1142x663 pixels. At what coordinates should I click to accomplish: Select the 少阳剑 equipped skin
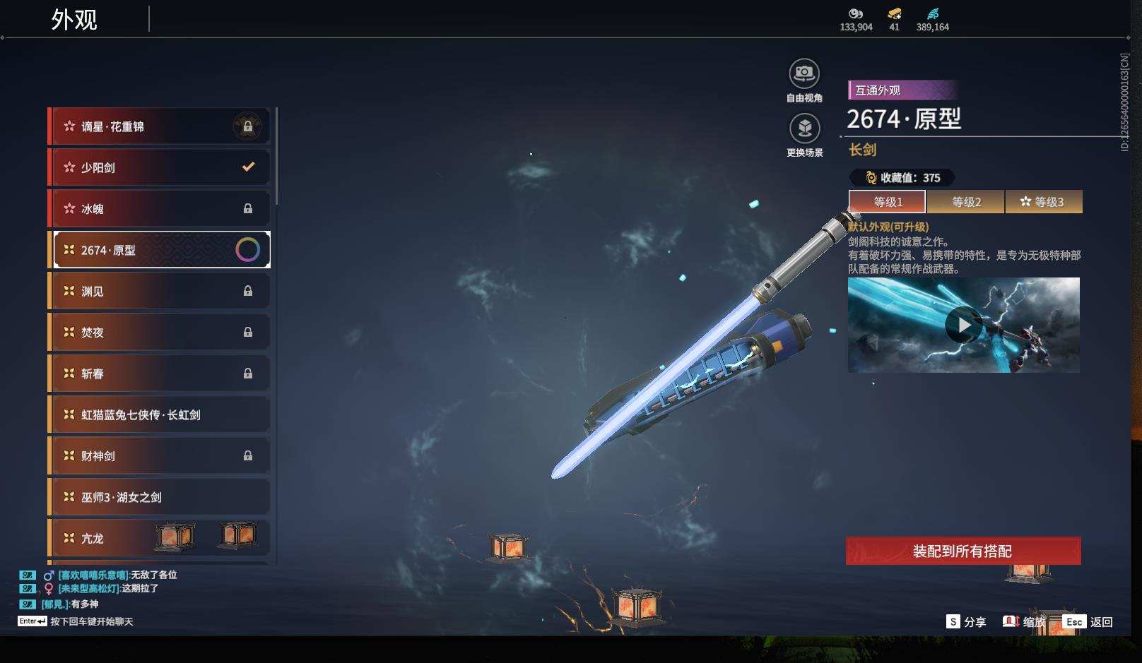[x=159, y=167]
